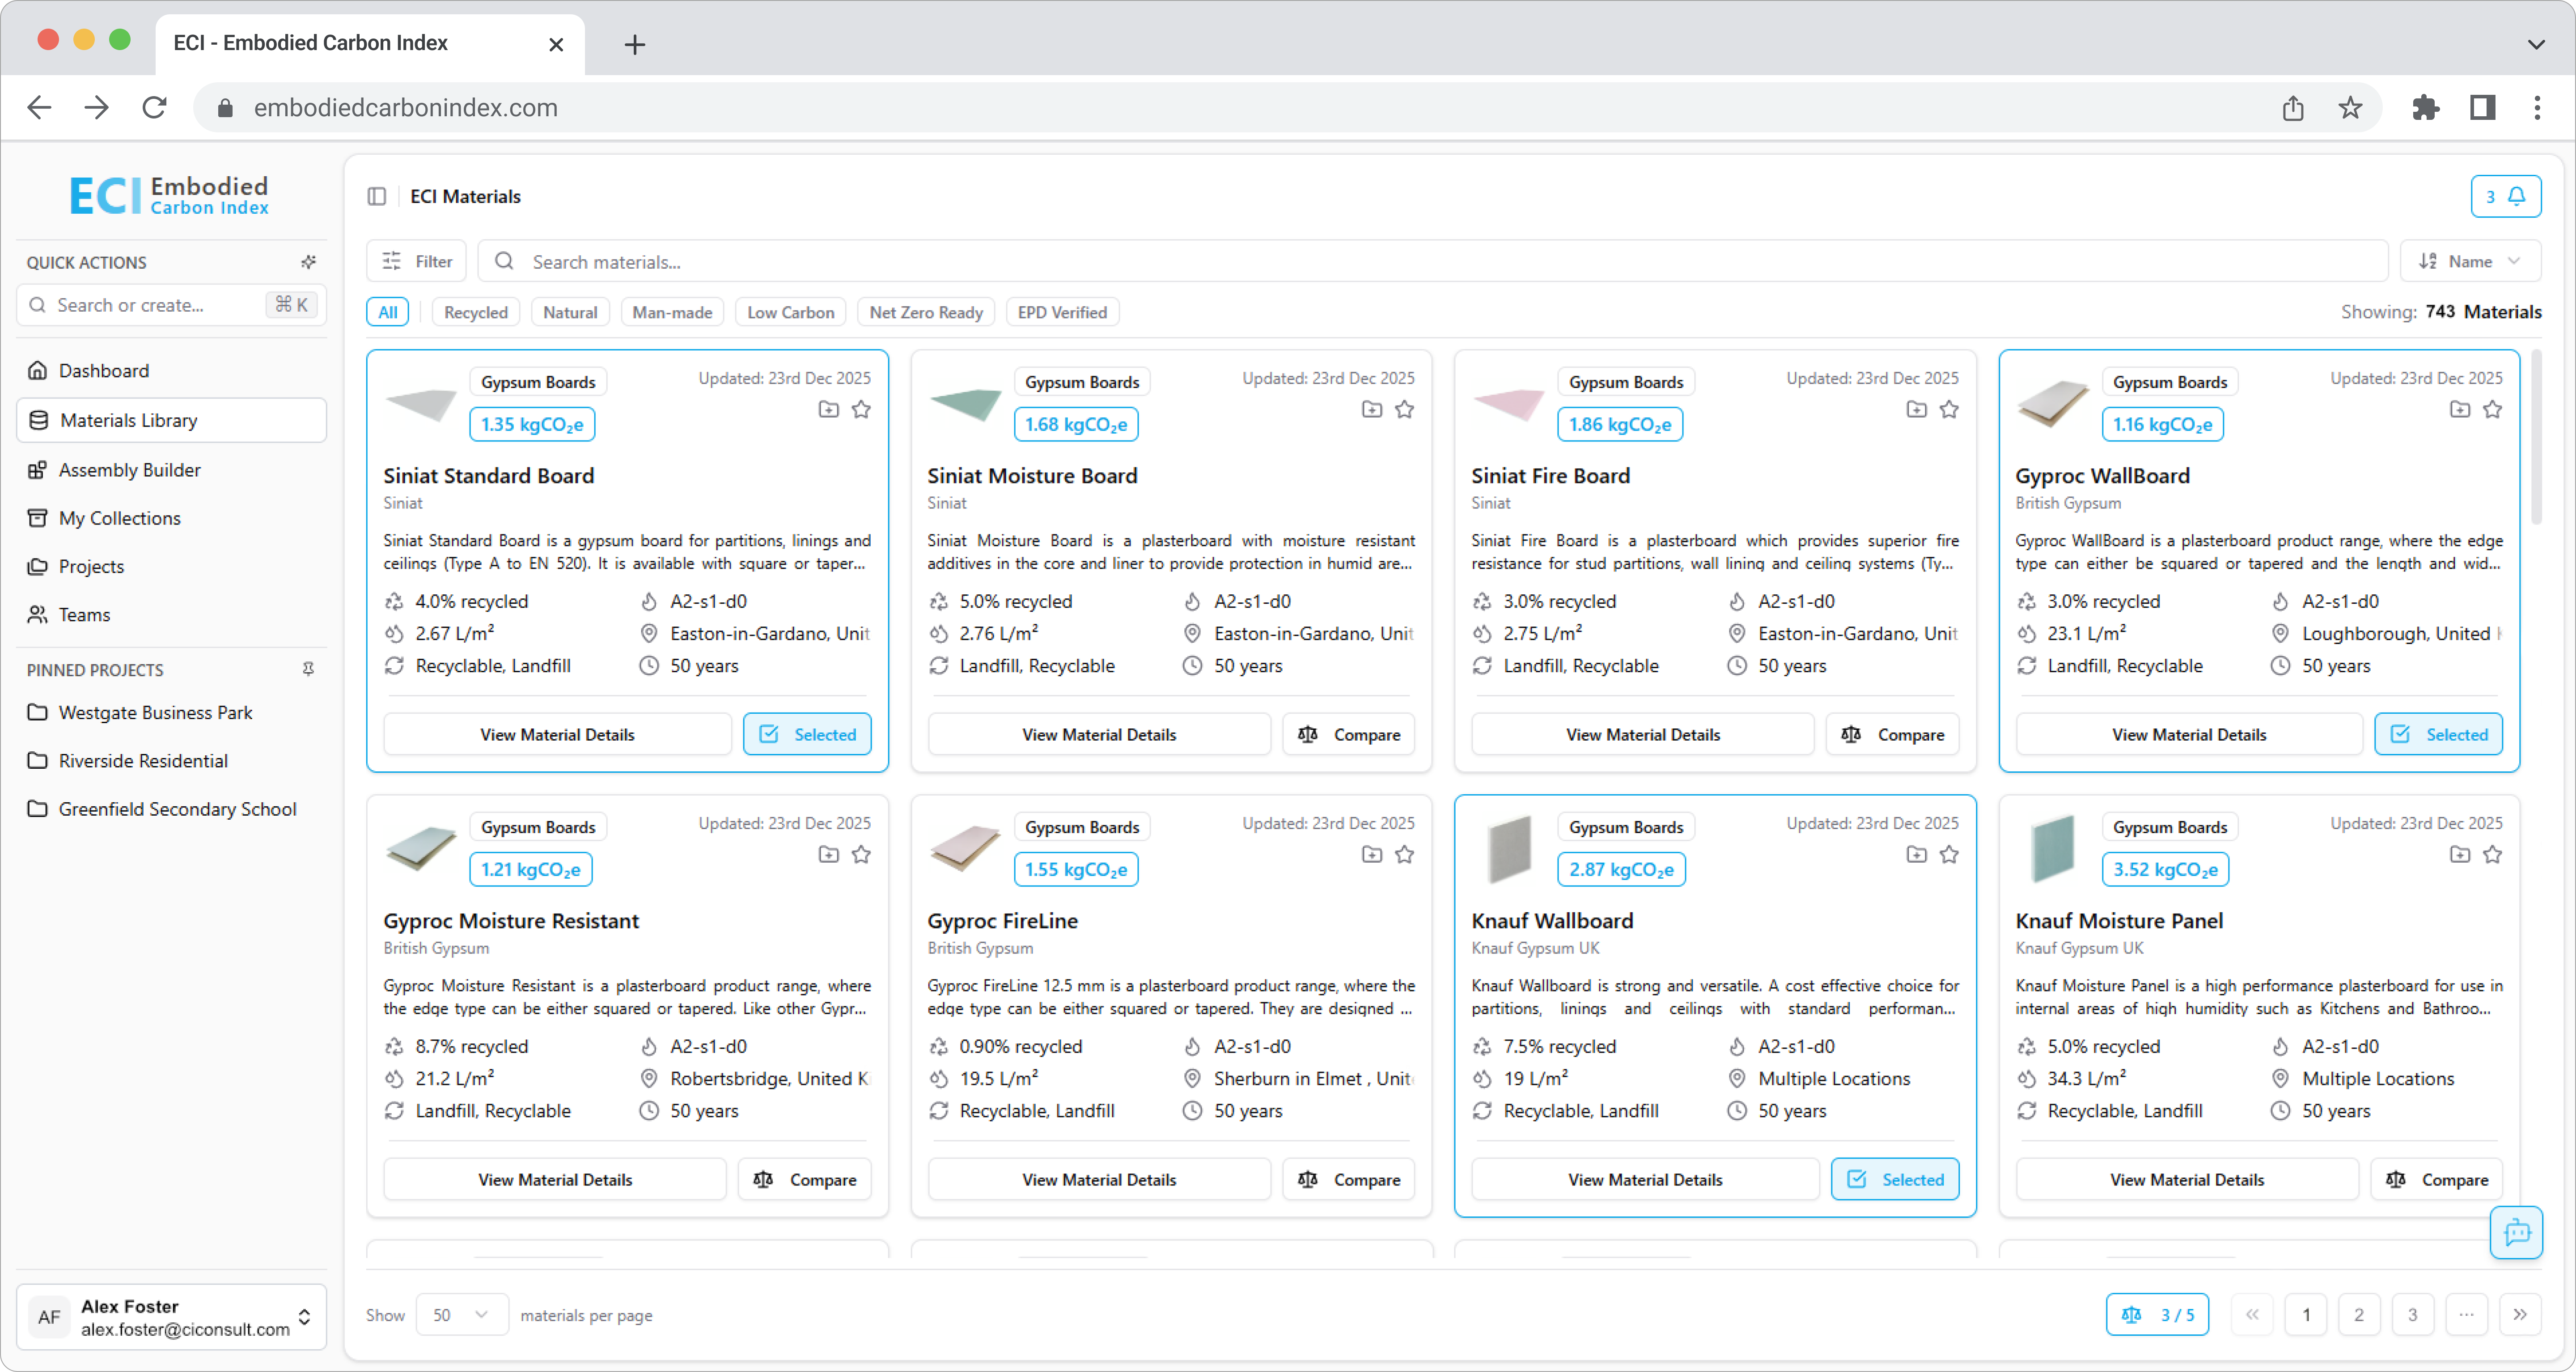The height and width of the screenshot is (1372, 2576).
Task: Toggle the sidebar panel icon
Action: (376, 196)
